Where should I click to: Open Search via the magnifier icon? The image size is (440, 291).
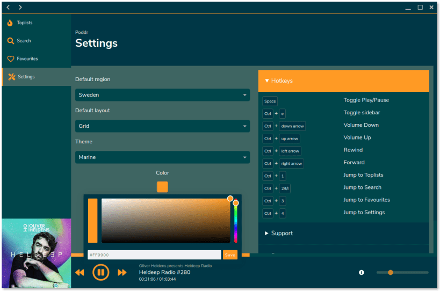point(10,41)
